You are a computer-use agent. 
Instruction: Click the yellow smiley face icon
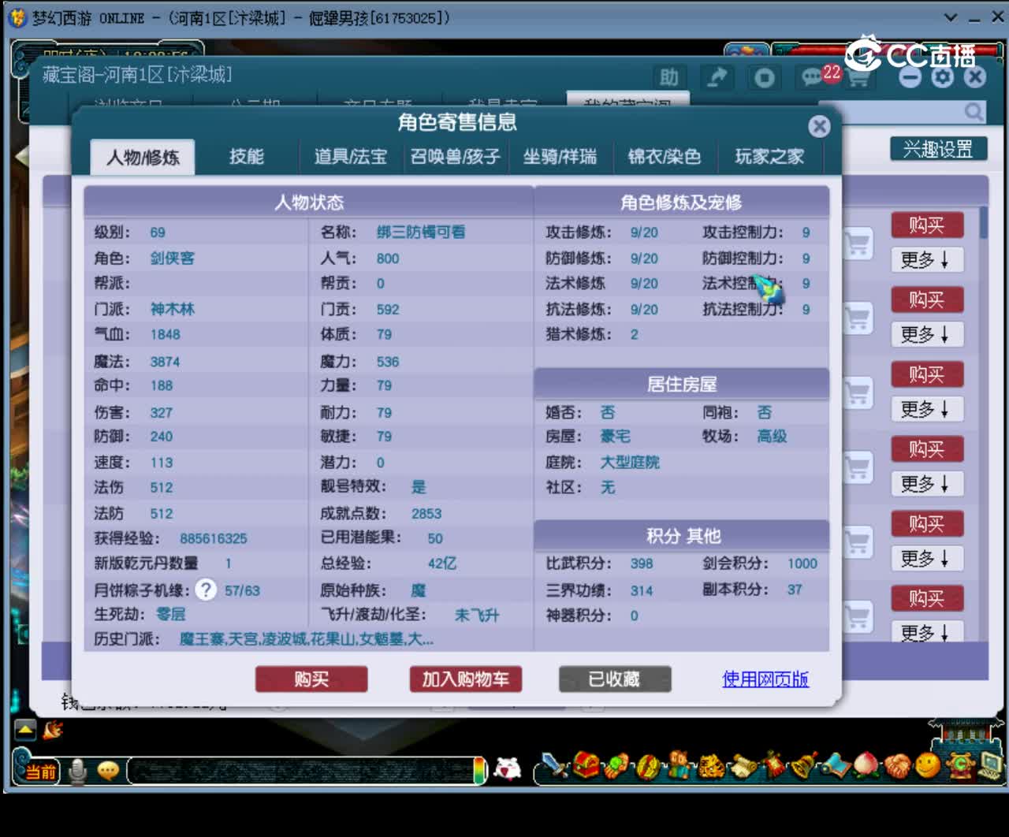pyautogui.click(x=928, y=765)
